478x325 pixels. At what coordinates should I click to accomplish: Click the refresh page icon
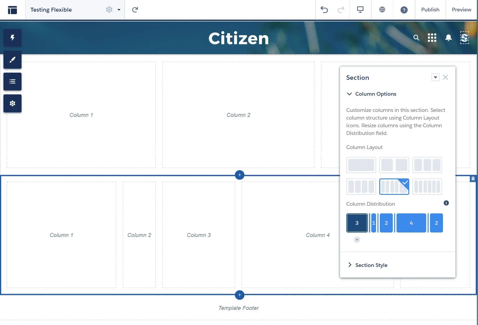pos(135,10)
